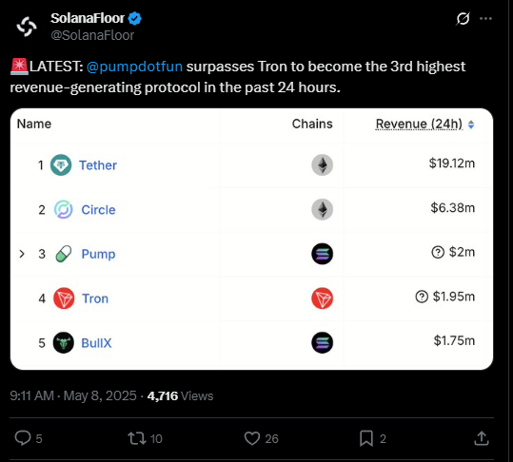Open the @pumpdotfun mention link
Image resolution: width=513 pixels, height=462 pixels.
click(134, 67)
